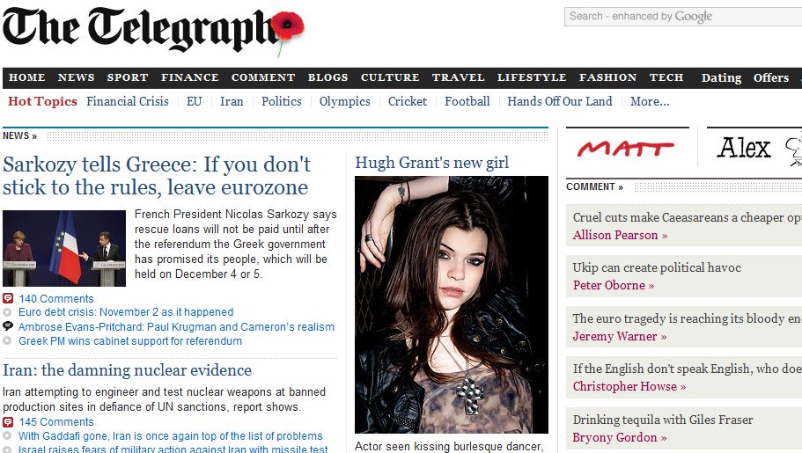The height and width of the screenshot is (453, 802).
Task: Open the Peter Oborne » author link
Action: click(614, 285)
